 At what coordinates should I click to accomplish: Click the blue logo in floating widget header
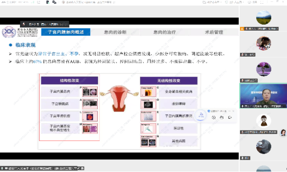pyautogui.click(x=209, y=111)
